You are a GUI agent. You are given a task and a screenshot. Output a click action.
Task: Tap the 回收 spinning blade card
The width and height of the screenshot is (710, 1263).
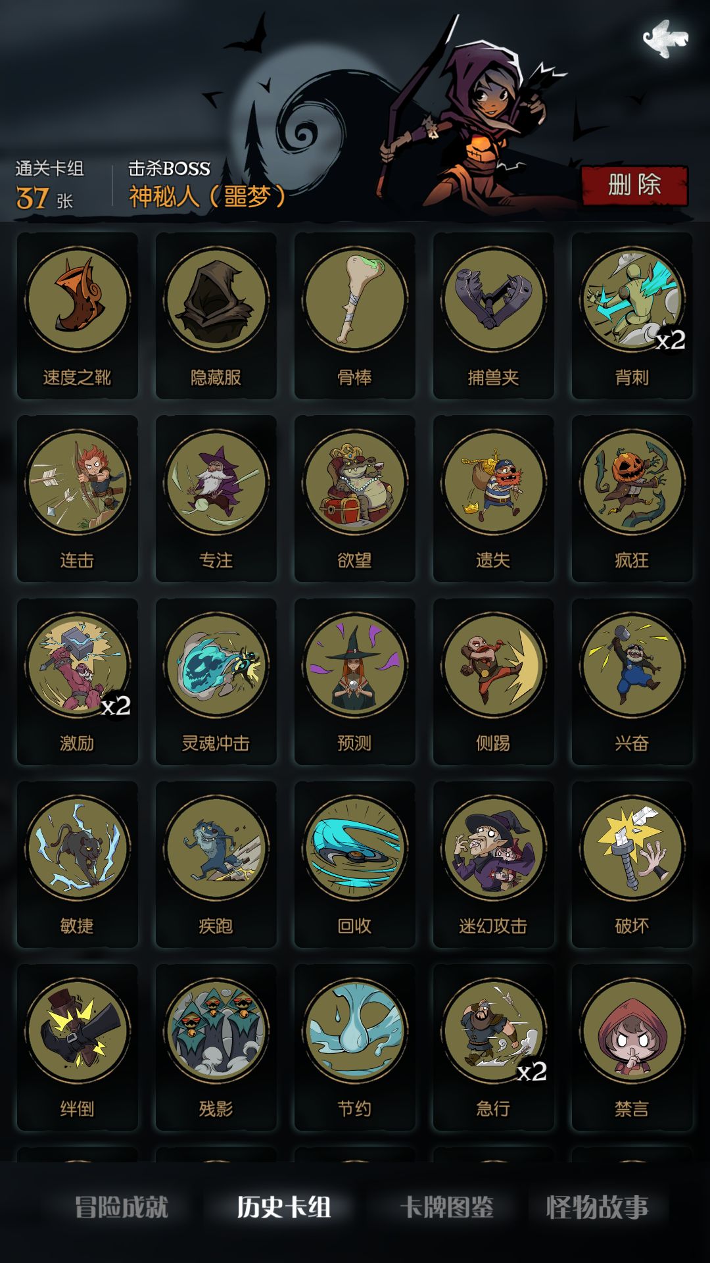click(355, 864)
